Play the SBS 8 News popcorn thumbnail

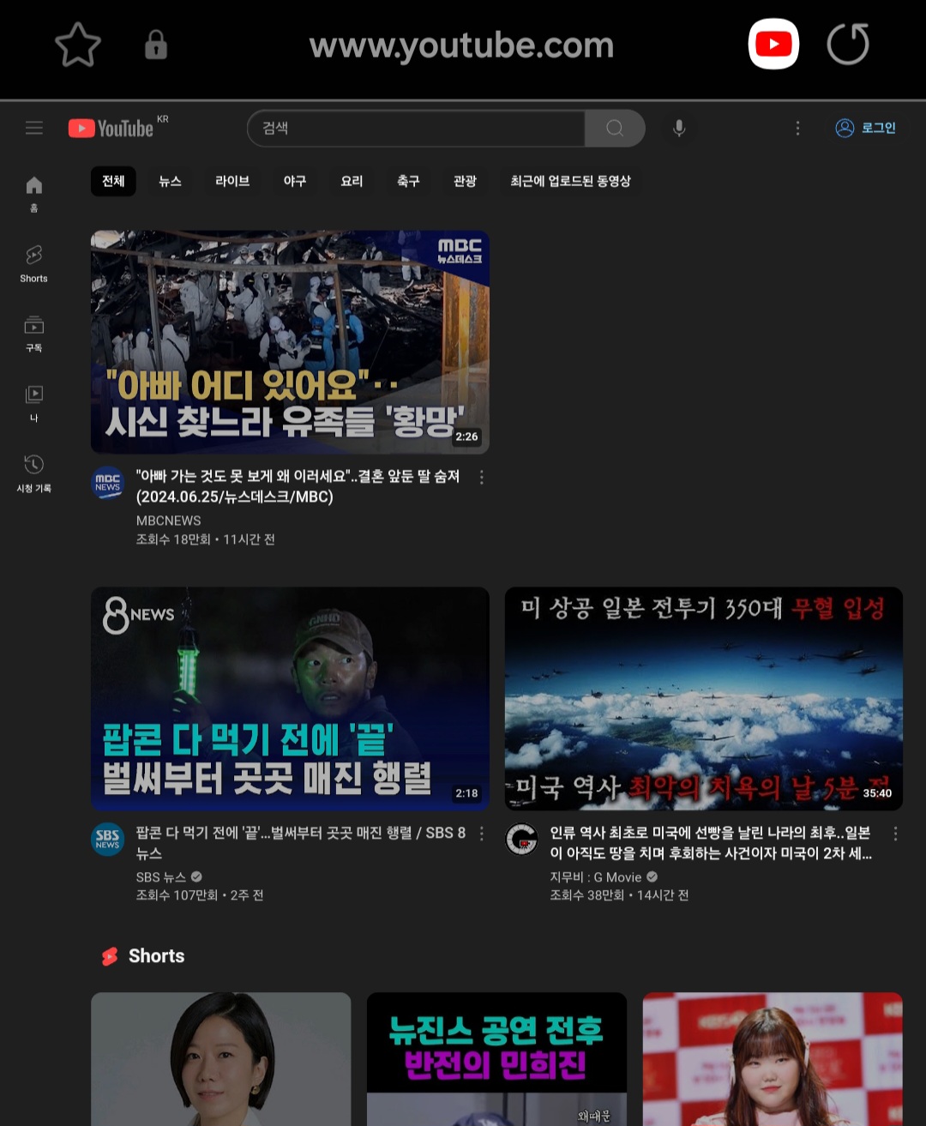tap(290, 698)
